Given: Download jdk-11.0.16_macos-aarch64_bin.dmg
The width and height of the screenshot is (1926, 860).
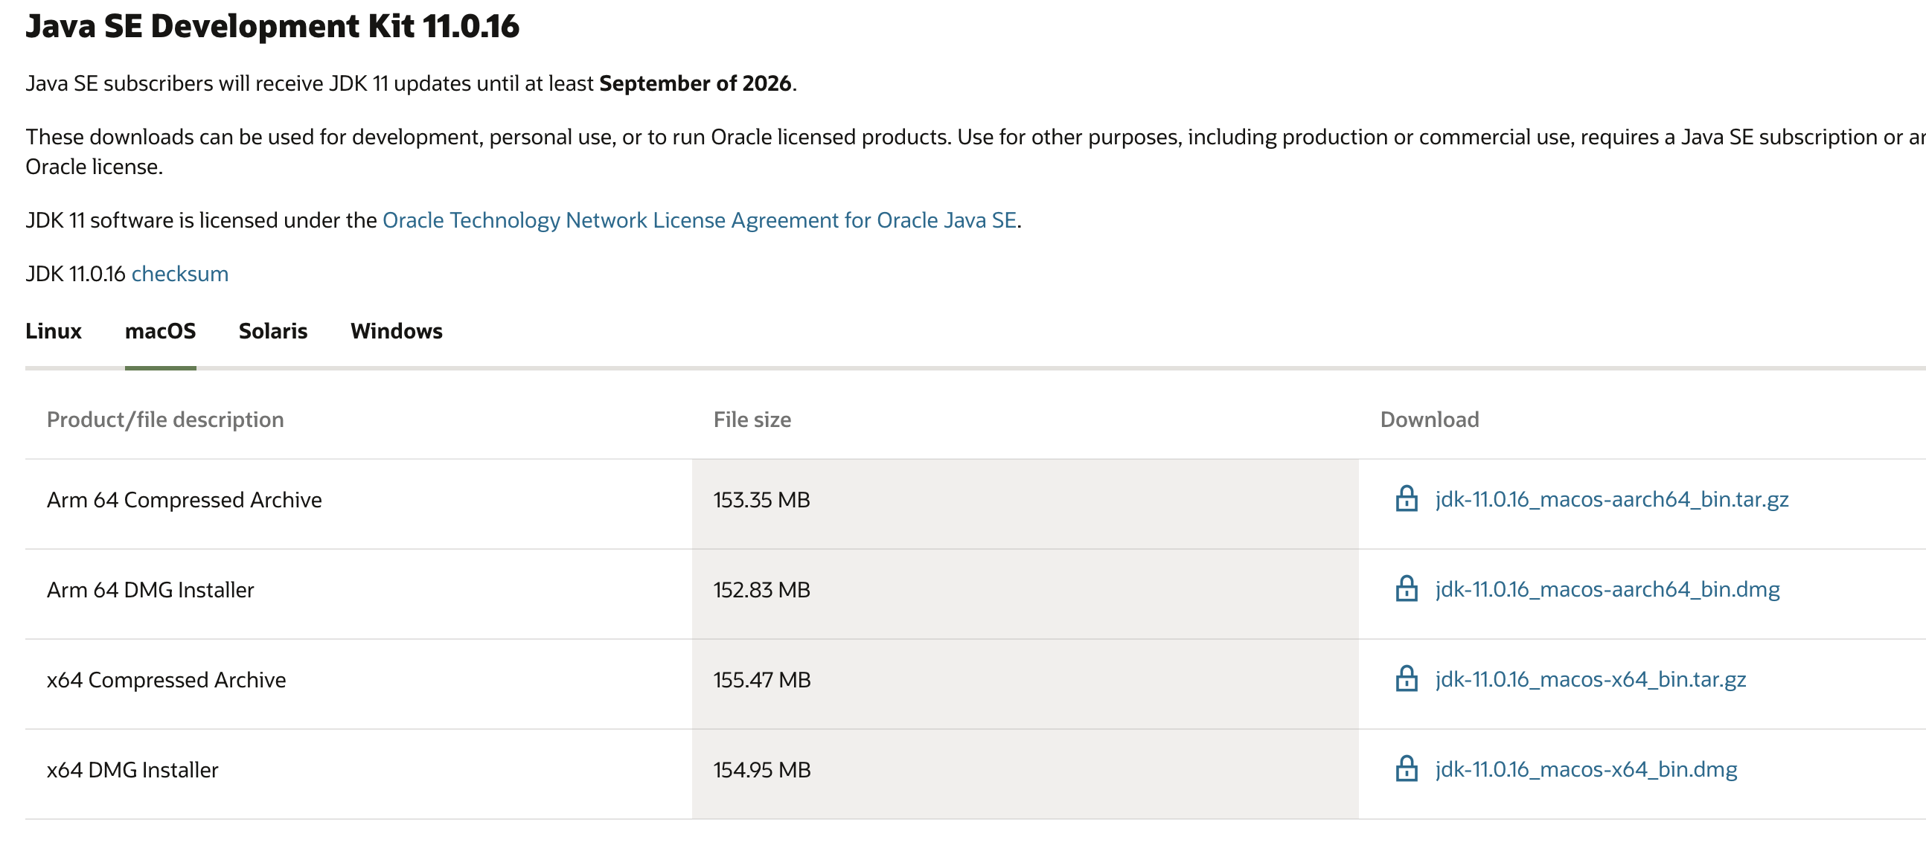Looking at the screenshot, I should click(1607, 589).
